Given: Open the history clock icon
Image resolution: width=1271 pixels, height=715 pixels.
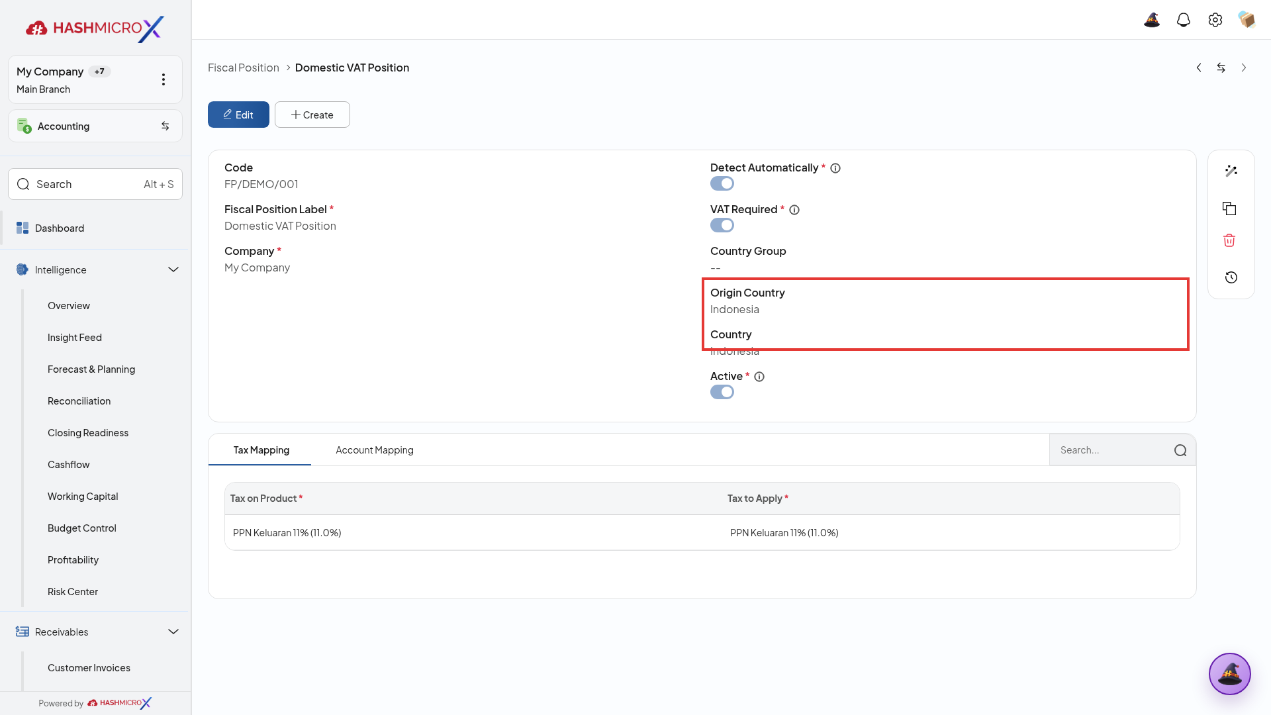Looking at the screenshot, I should click(x=1231, y=277).
